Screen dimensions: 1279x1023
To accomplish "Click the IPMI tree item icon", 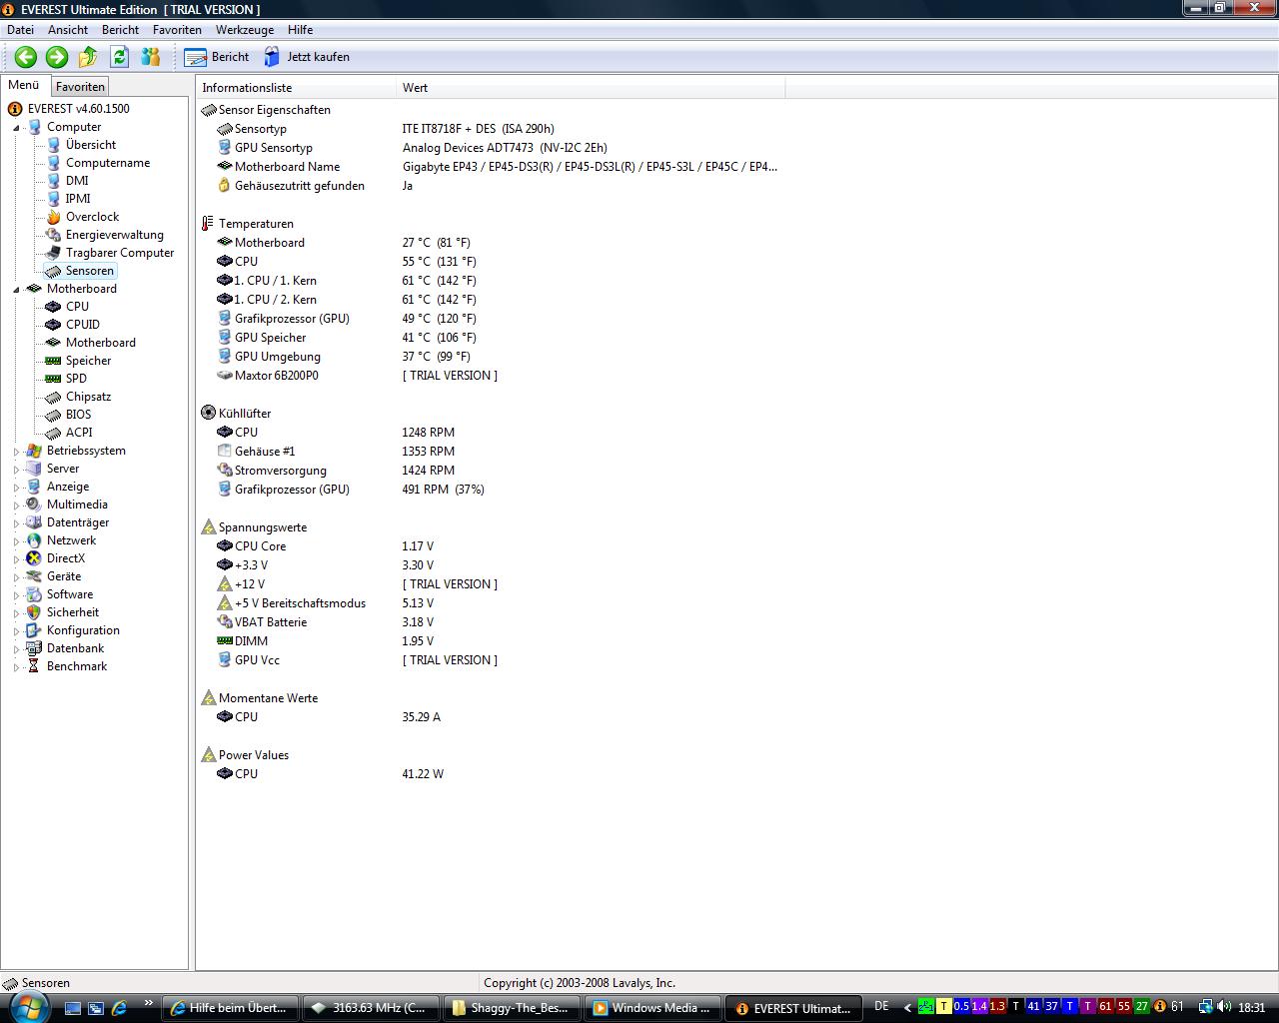I will 53,199.
